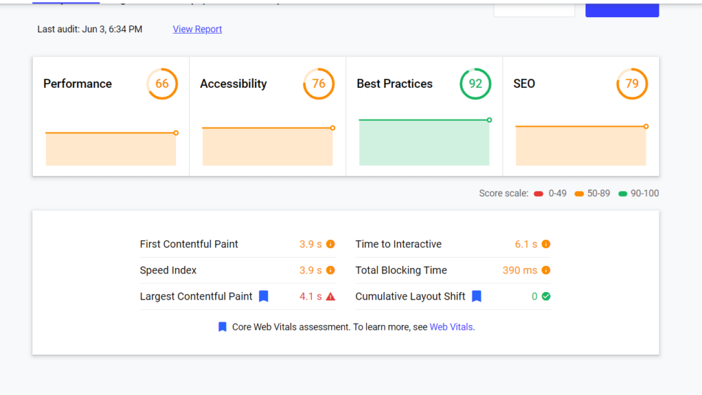Select the underlined tab at the top left
Image resolution: width=702 pixels, height=395 pixels.
coord(65,3)
